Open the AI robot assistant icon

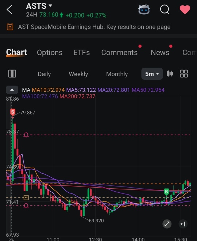tap(144, 10)
